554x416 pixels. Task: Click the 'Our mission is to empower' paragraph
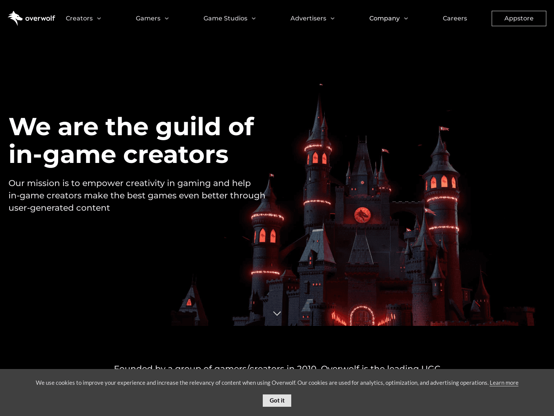pyautogui.click(x=137, y=195)
